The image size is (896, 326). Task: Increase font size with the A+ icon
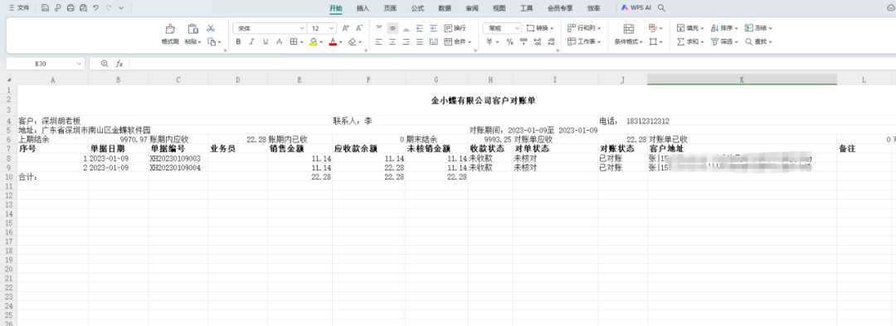click(x=345, y=28)
